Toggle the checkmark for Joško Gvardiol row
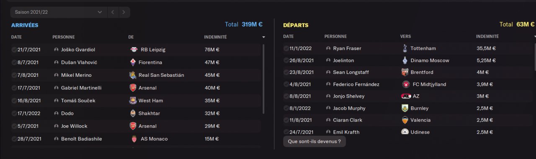 [14, 50]
